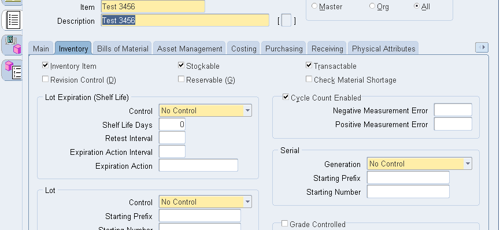Viewport: 500px width, 230px height.
Task: Open the building with pink cube icon
Action: click(13, 45)
